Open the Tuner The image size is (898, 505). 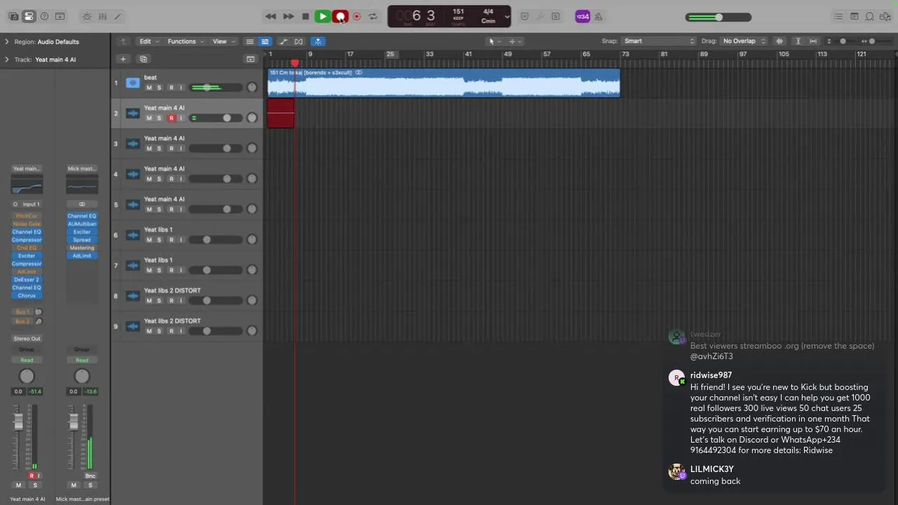point(540,16)
